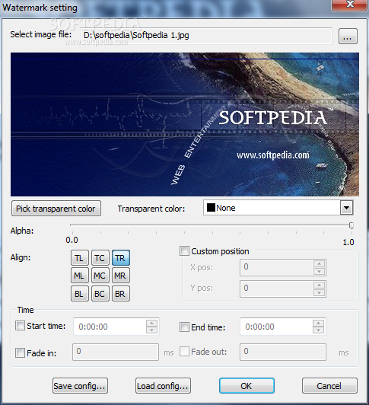Decrease End time with down arrow
This screenshot has width=369, height=405.
[318, 330]
